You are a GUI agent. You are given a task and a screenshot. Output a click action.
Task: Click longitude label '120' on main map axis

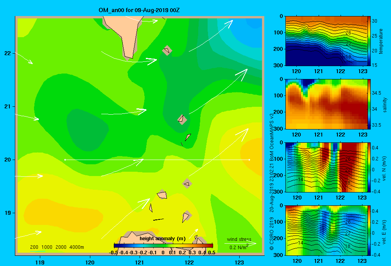(x=90, y=262)
